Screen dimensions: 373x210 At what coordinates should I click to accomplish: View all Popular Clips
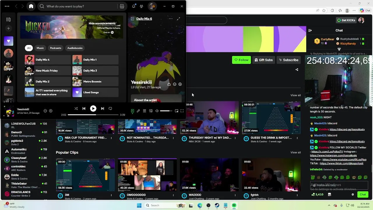click(295, 153)
